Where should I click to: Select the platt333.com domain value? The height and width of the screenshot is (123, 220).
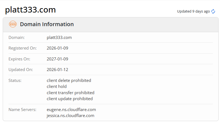point(59,38)
